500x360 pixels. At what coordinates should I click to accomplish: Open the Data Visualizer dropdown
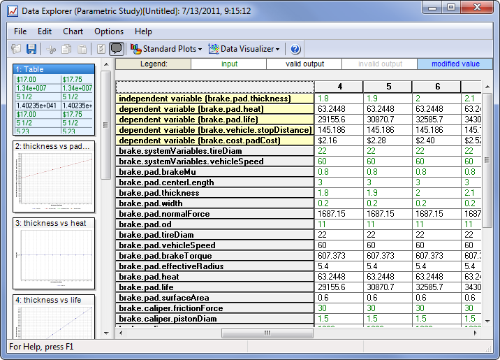click(x=244, y=49)
